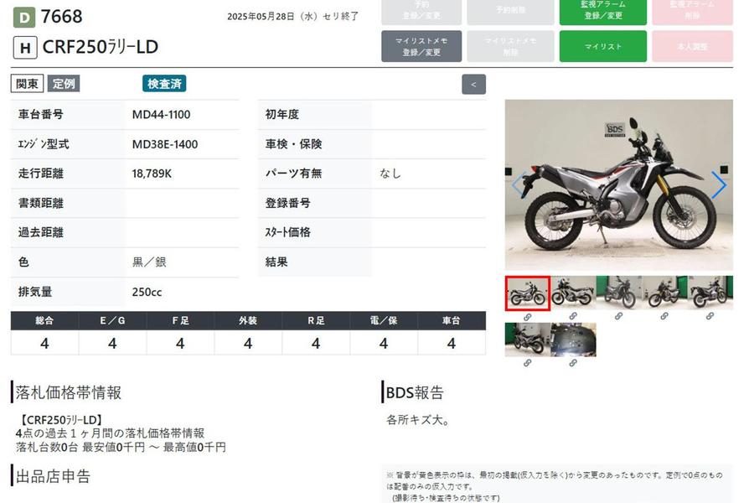Click the link icon under the third thumbnail
749x503 pixels.
tap(618, 317)
